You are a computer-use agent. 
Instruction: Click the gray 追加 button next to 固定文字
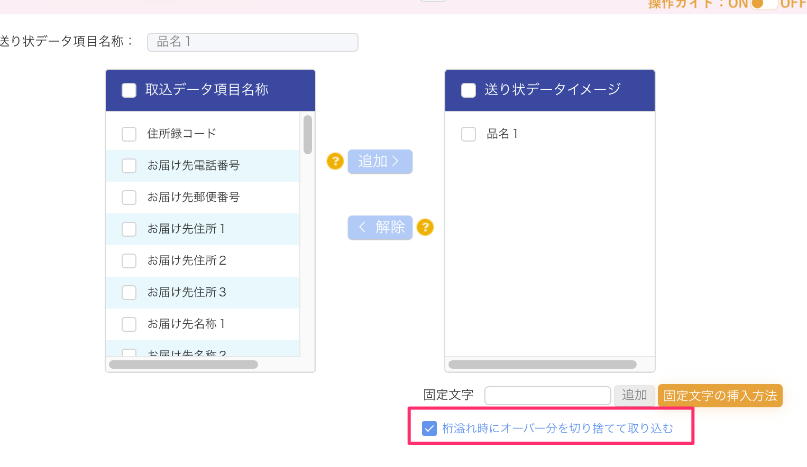tap(634, 396)
